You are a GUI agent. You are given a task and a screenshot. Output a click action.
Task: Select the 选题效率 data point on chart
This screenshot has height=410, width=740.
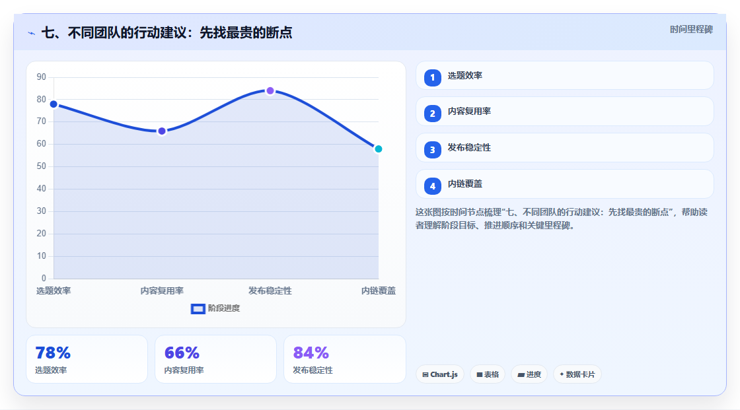tap(54, 104)
